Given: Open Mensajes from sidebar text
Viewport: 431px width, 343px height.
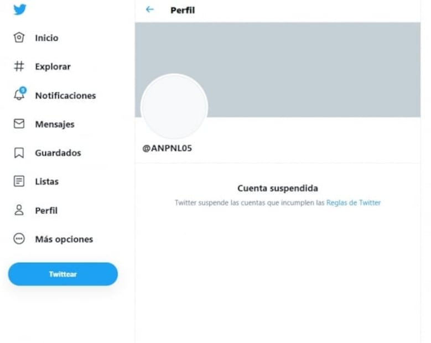Looking at the screenshot, I should pos(55,124).
